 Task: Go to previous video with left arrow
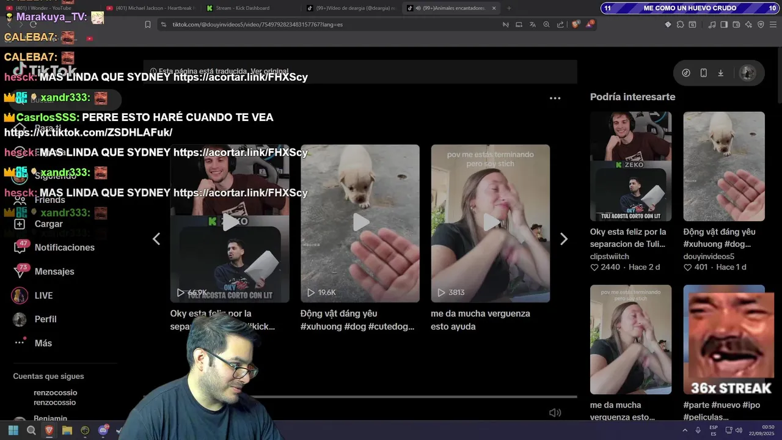pos(156,239)
